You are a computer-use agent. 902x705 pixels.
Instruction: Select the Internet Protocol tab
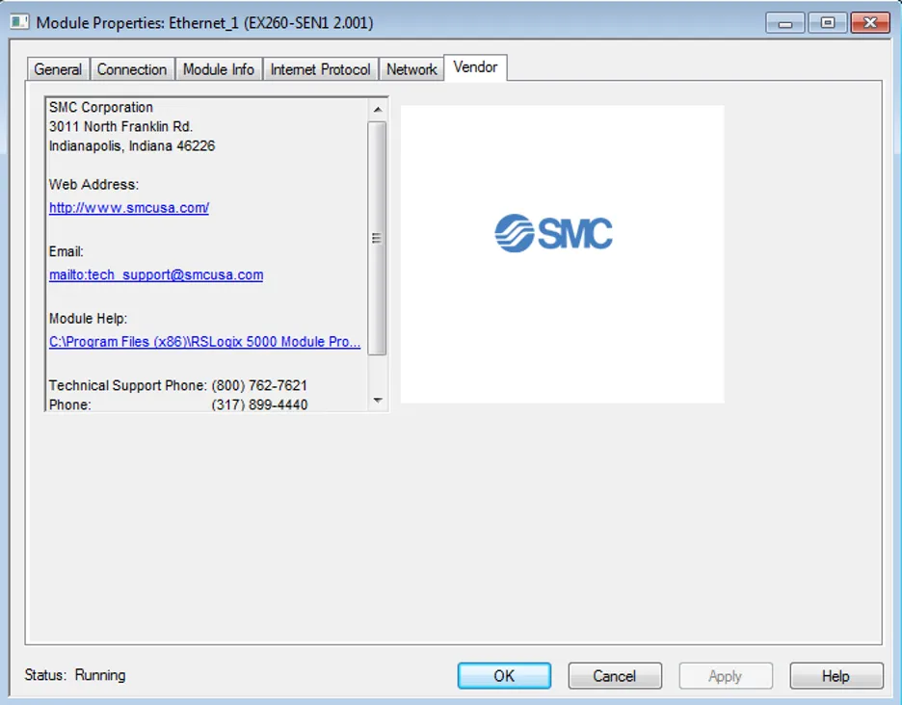pyautogui.click(x=320, y=69)
